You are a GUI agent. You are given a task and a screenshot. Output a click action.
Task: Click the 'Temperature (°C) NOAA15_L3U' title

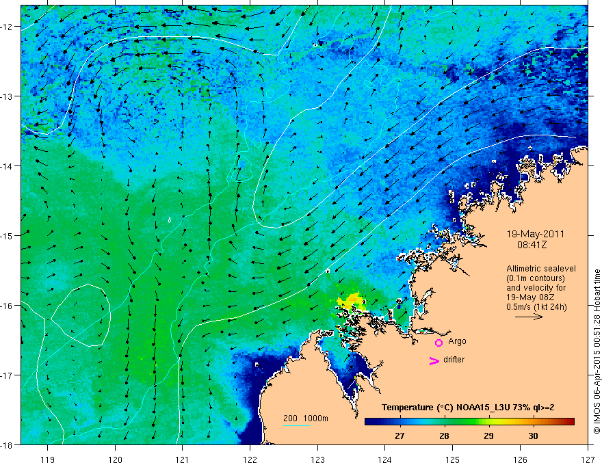point(446,408)
